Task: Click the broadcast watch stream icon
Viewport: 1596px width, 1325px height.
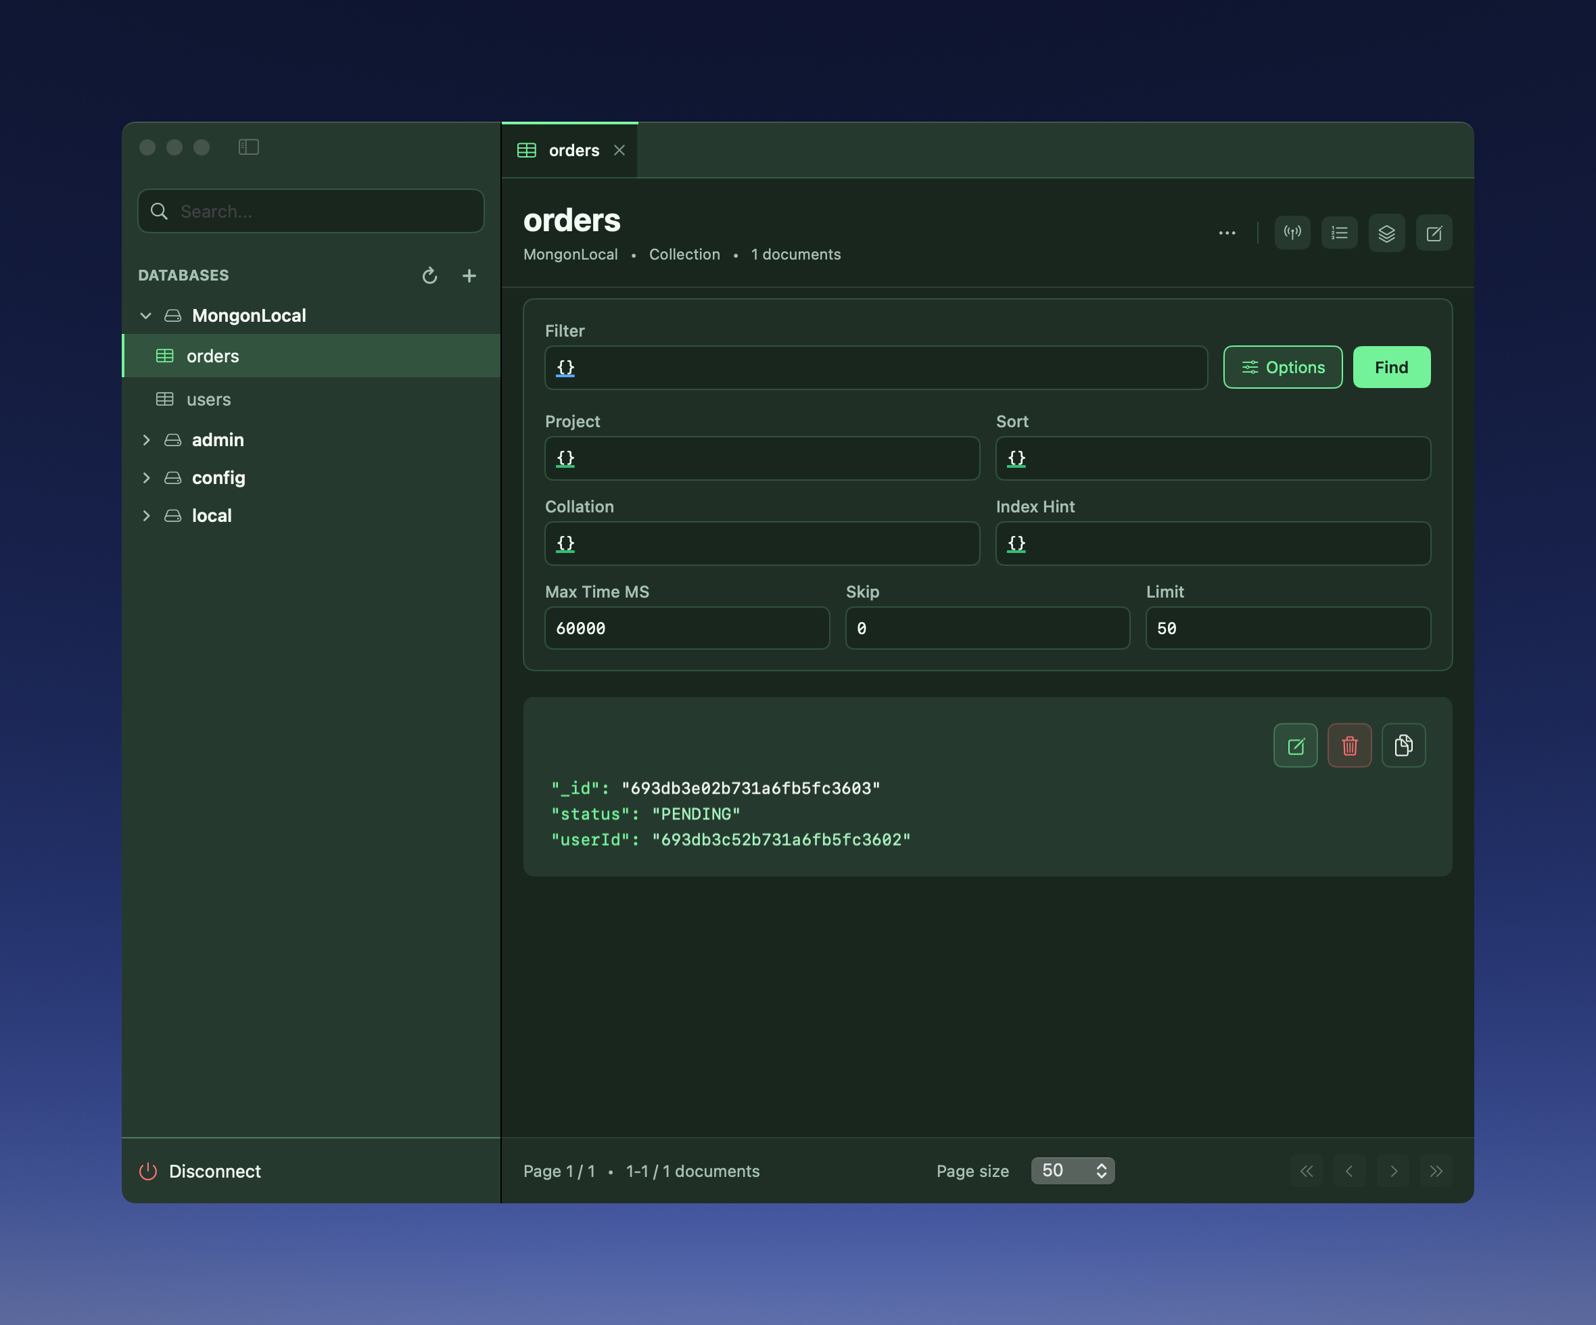Action: click(1292, 233)
